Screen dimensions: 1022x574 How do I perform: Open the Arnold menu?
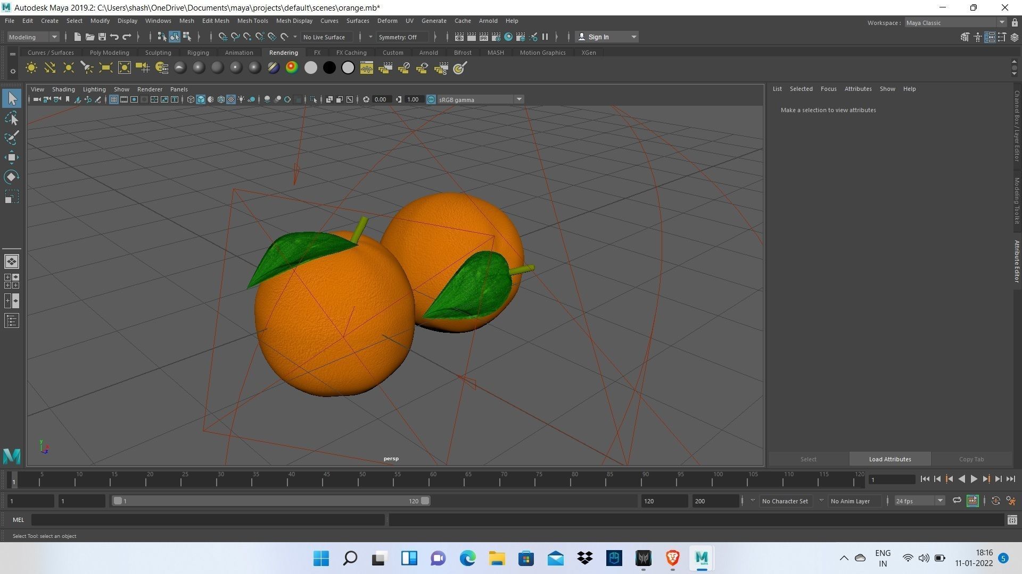(x=488, y=21)
